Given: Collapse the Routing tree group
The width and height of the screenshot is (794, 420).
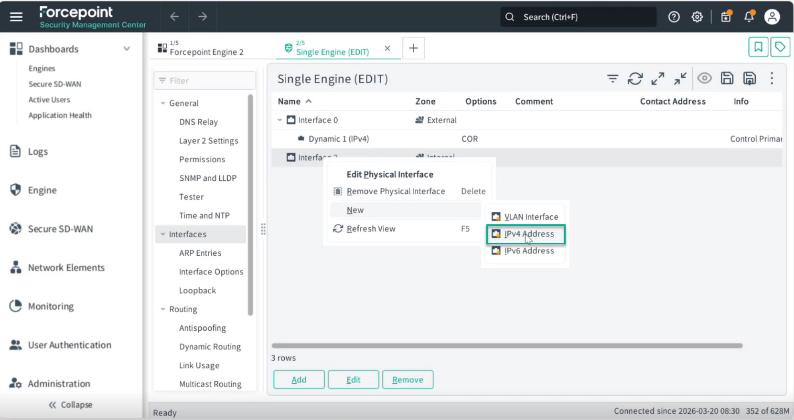Looking at the screenshot, I should pos(163,309).
